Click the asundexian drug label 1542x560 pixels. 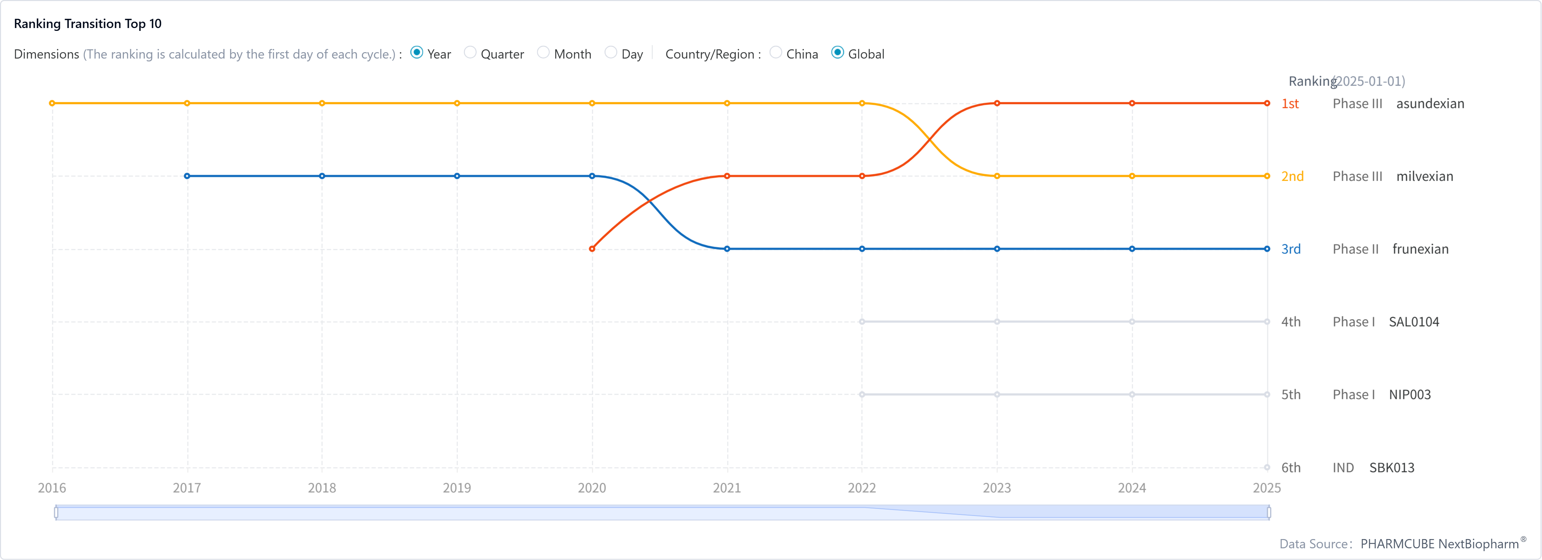click(1429, 104)
